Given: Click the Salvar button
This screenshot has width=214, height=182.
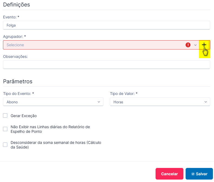Looking at the screenshot, I should [199, 174].
